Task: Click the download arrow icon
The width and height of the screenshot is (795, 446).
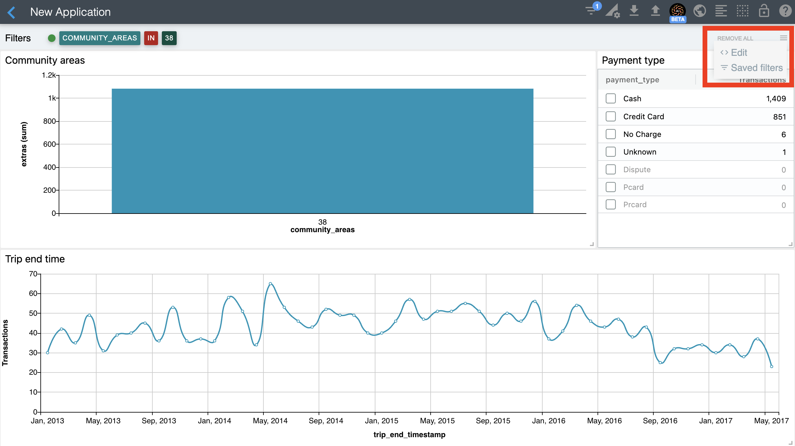Action: pyautogui.click(x=634, y=11)
